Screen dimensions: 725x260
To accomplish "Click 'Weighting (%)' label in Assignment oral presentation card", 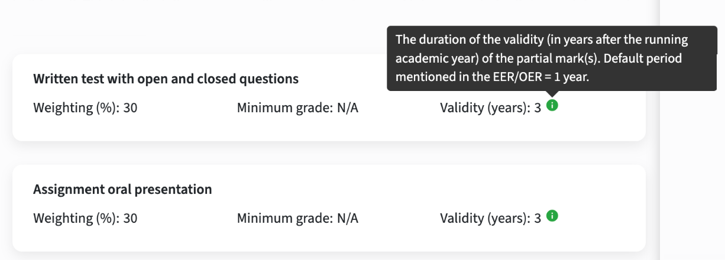I will coord(76,219).
